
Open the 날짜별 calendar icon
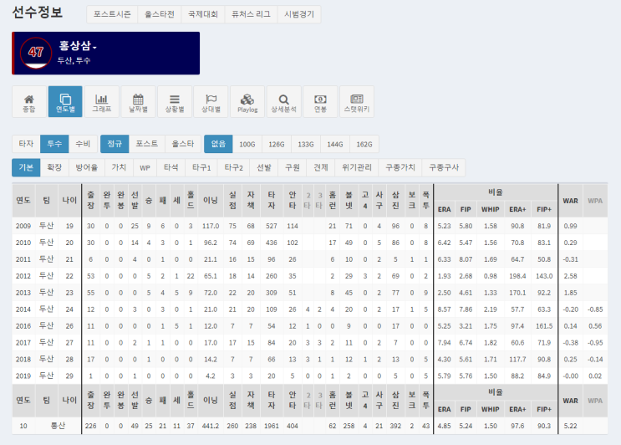pos(138,102)
